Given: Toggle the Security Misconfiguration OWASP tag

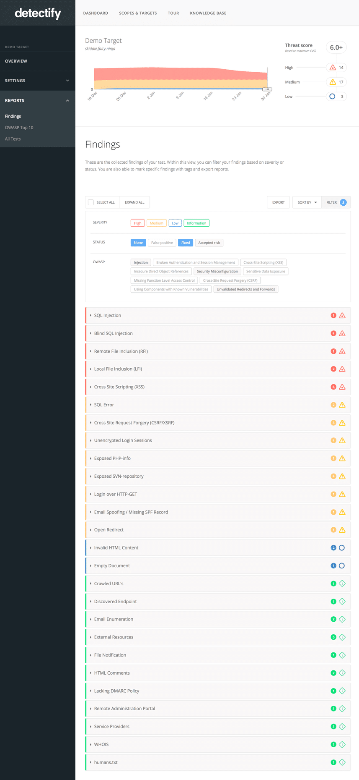Looking at the screenshot, I should click(x=217, y=272).
